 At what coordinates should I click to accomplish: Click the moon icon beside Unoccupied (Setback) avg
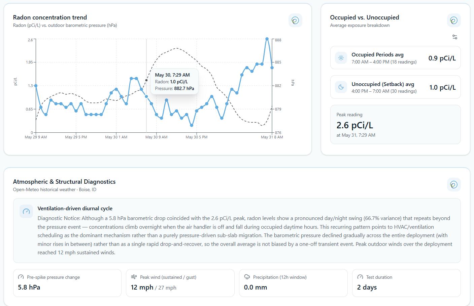341,87
